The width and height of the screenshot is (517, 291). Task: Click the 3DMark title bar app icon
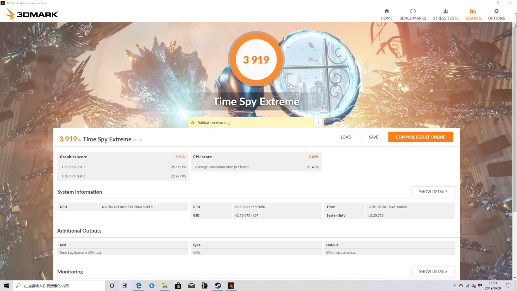point(3,3)
